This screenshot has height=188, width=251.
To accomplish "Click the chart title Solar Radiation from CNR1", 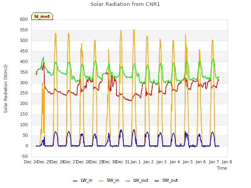I will pyautogui.click(x=125, y=4).
